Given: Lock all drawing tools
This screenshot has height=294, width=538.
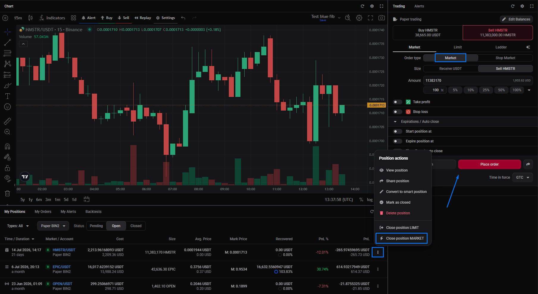Looking at the screenshot, I should (7, 168).
